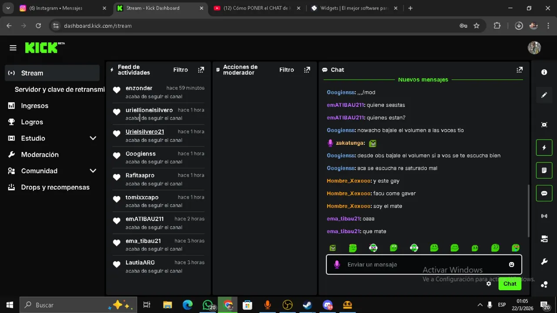Click the address bar URL dashboard.kick.com/stream

[x=98, y=26]
